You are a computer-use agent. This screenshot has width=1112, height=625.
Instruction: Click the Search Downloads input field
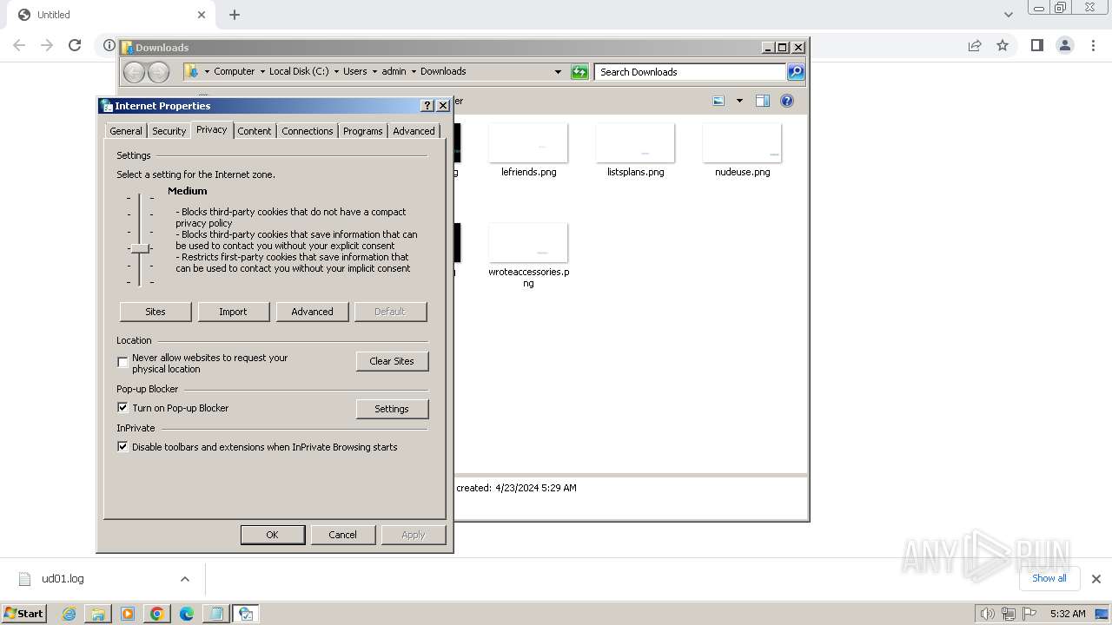(x=691, y=72)
